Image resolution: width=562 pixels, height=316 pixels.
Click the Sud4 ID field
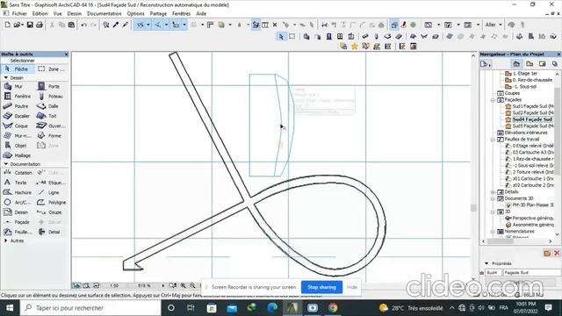[494, 273]
